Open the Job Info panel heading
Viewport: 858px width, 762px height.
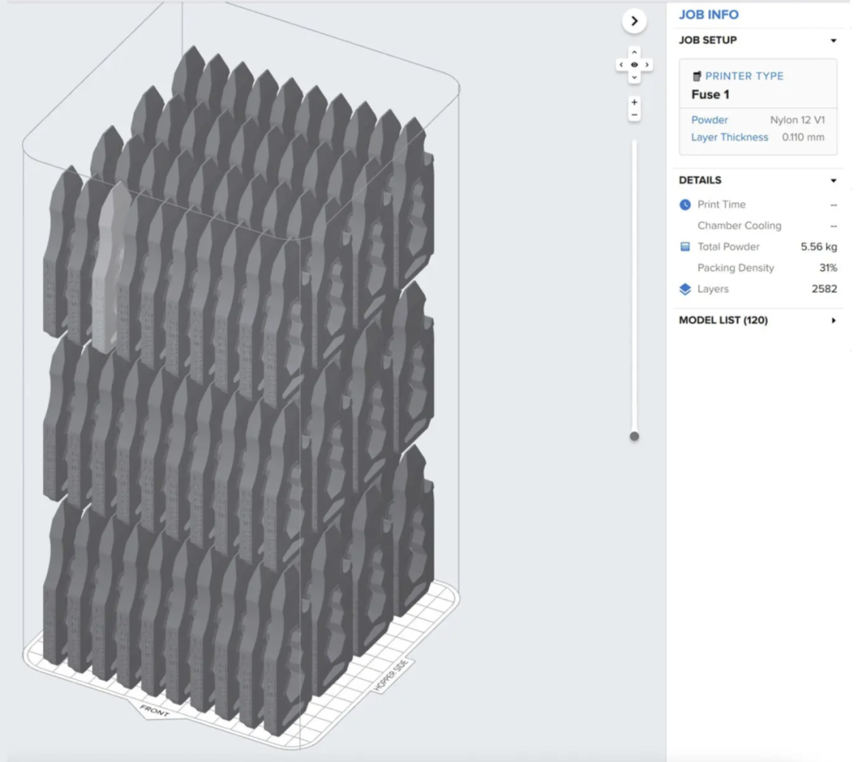point(708,14)
